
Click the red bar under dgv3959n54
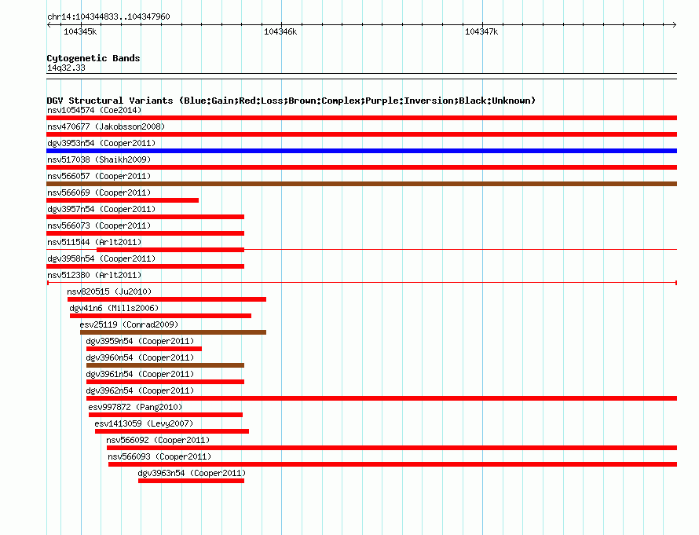[144, 349]
